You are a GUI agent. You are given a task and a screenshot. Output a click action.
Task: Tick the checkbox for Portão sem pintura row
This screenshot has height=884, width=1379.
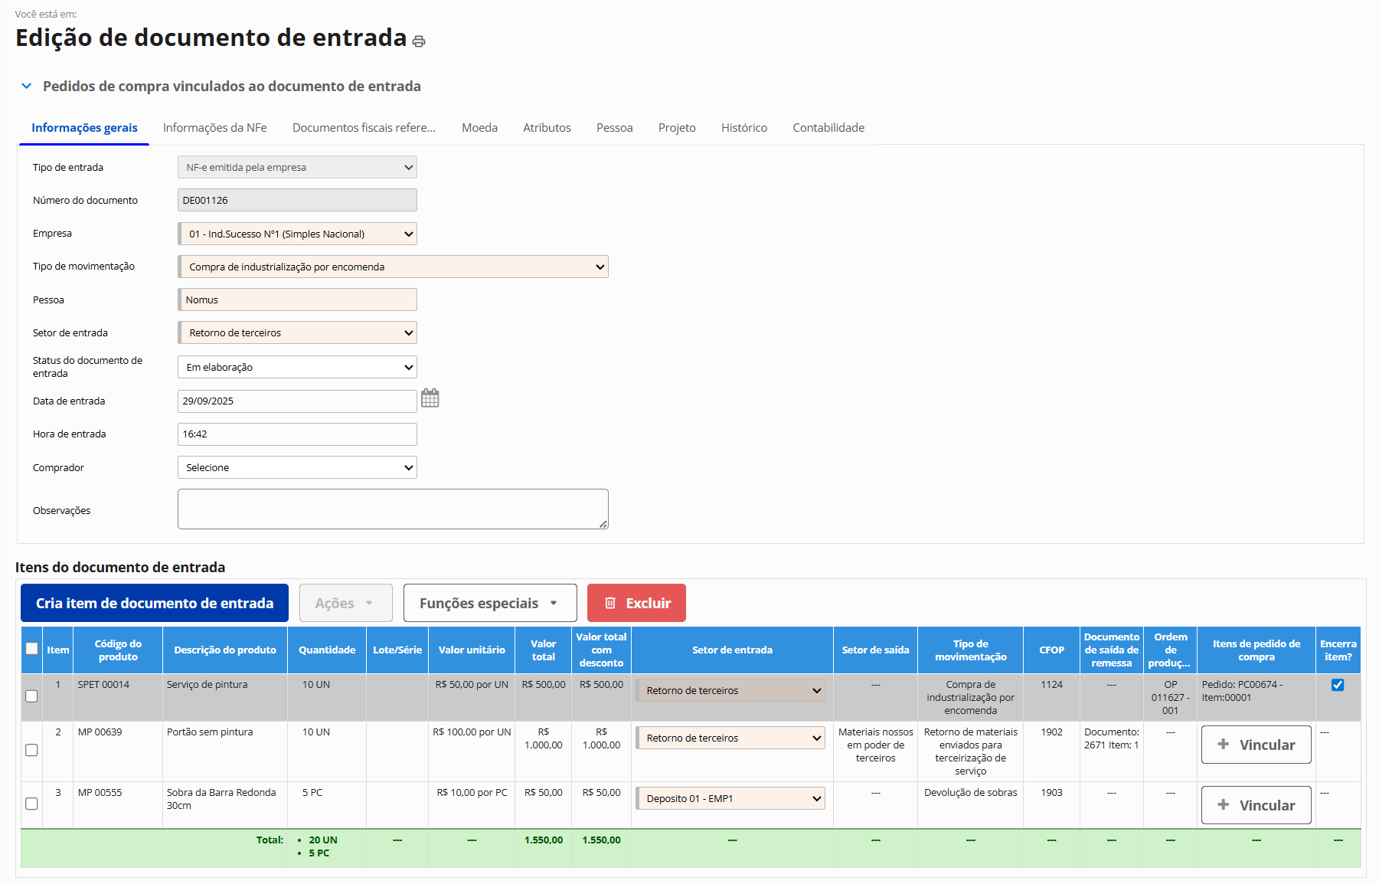[x=31, y=750]
